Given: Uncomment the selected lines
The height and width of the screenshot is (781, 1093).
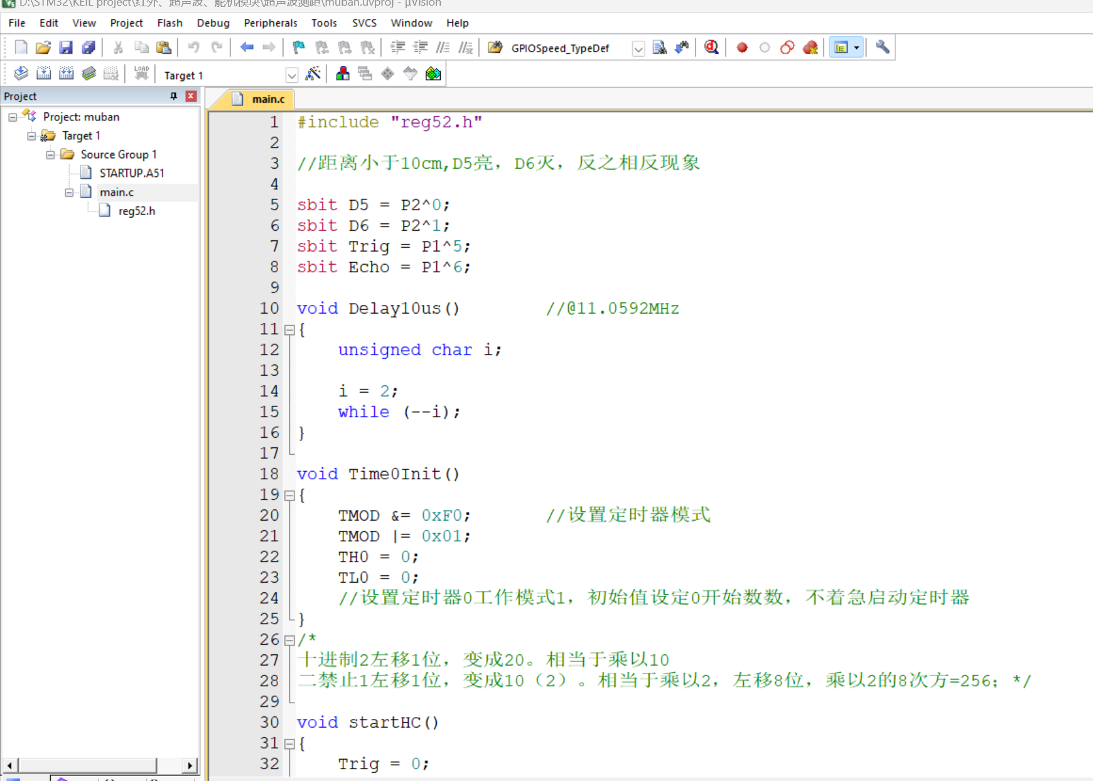Looking at the screenshot, I should click(x=465, y=48).
